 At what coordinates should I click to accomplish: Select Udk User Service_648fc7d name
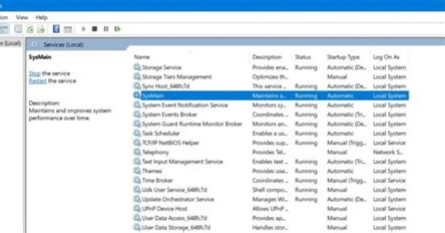tap(174, 190)
